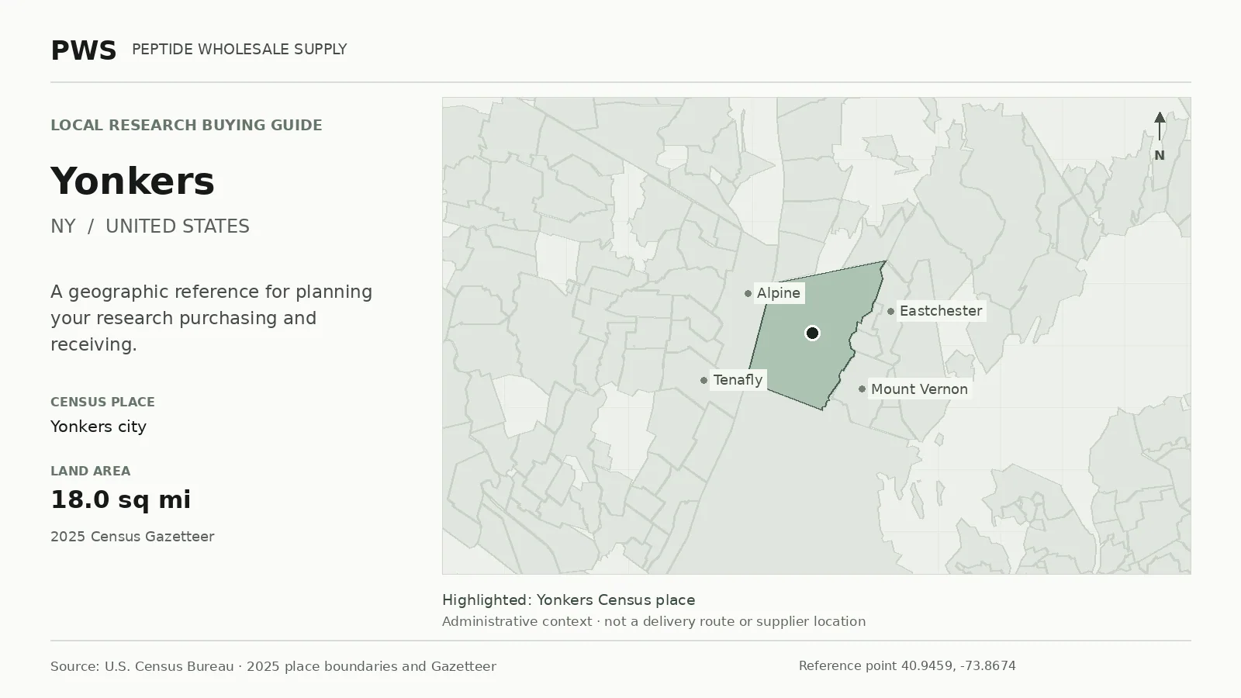Click the 'LAND AREA' label
The height and width of the screenshot is (698, 1241).
(90, 471)
